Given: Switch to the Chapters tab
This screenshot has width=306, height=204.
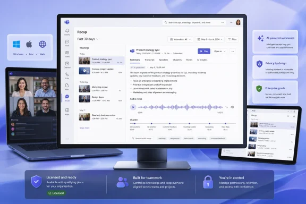Looking at the screenshot, I should point(177,59).
